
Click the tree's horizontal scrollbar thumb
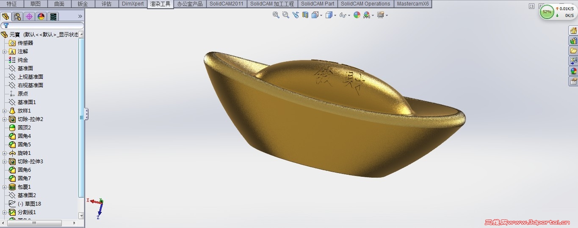click(x=34, y=223)
